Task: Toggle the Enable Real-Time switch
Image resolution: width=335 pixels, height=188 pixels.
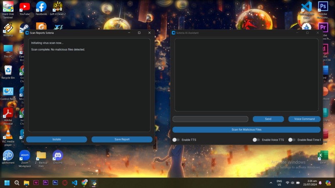Action: 292,140
